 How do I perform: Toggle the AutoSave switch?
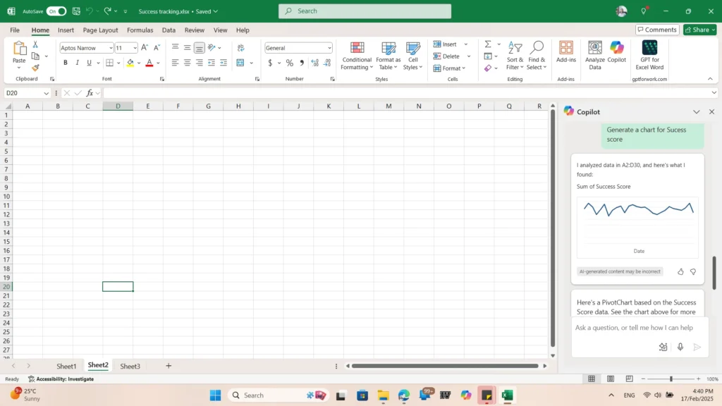click(56, 11)
